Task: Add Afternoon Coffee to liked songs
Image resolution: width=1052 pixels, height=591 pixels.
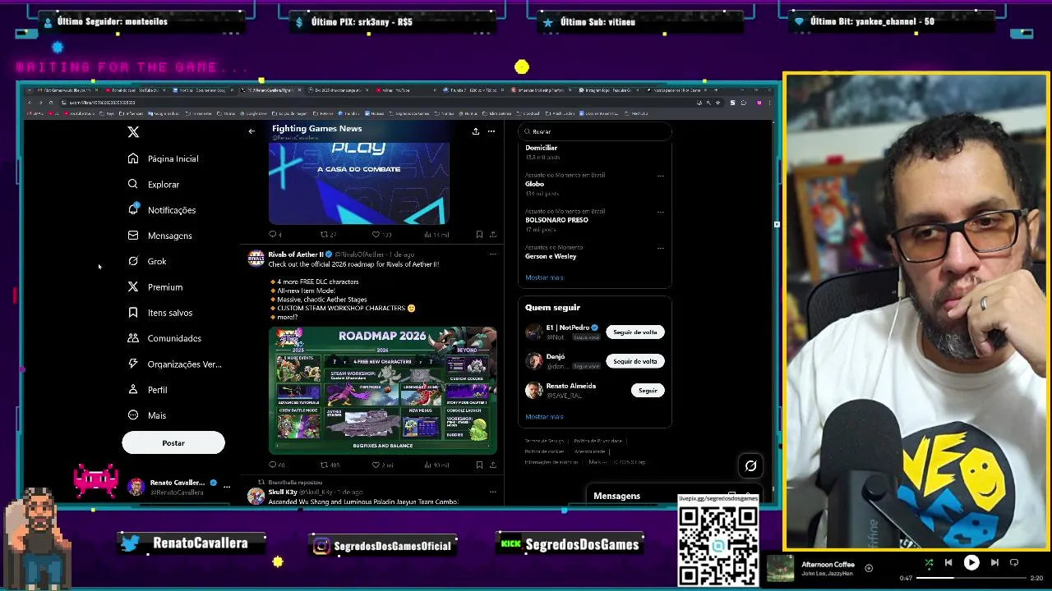Action: [x=869, y=568]
